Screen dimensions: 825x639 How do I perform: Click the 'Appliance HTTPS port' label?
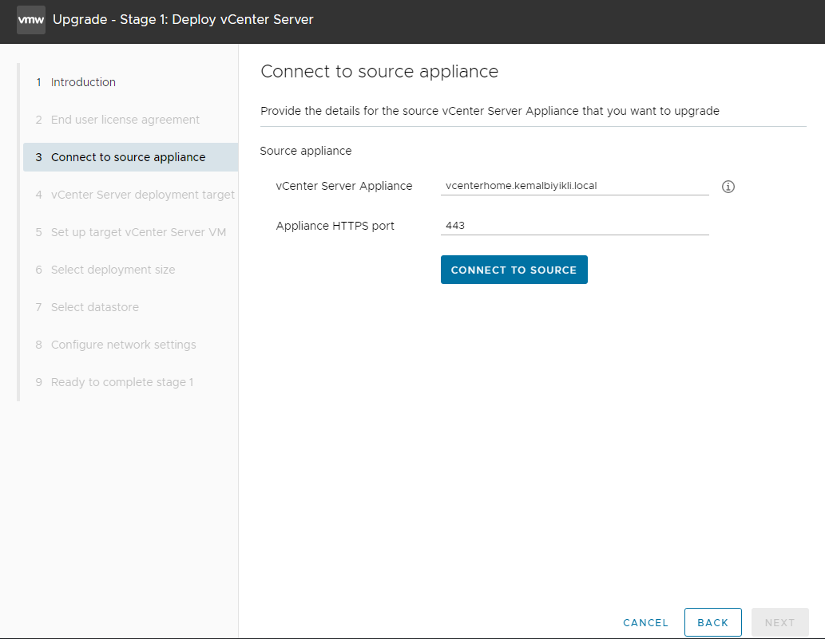[335, 226]
